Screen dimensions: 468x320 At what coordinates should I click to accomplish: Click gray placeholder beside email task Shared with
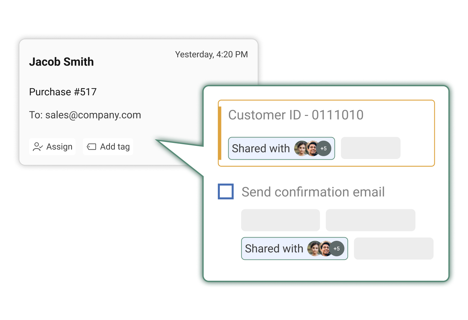pos(394,249)
